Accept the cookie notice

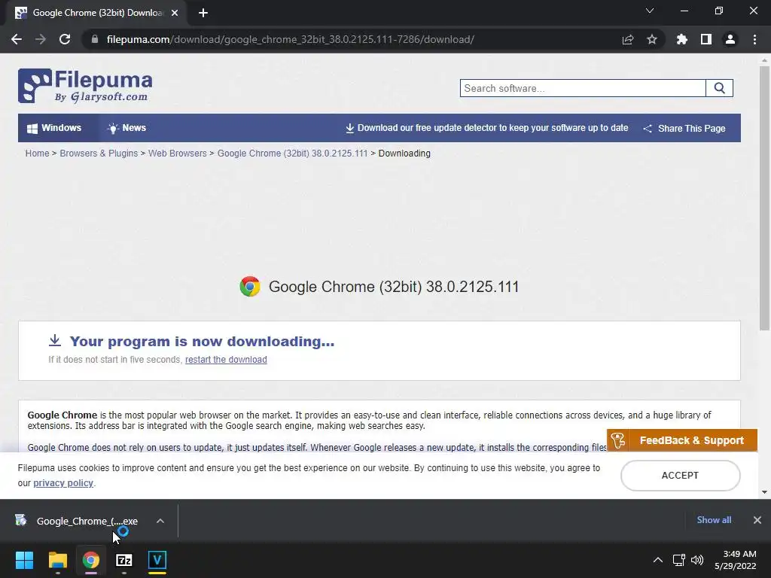[680, 476]
